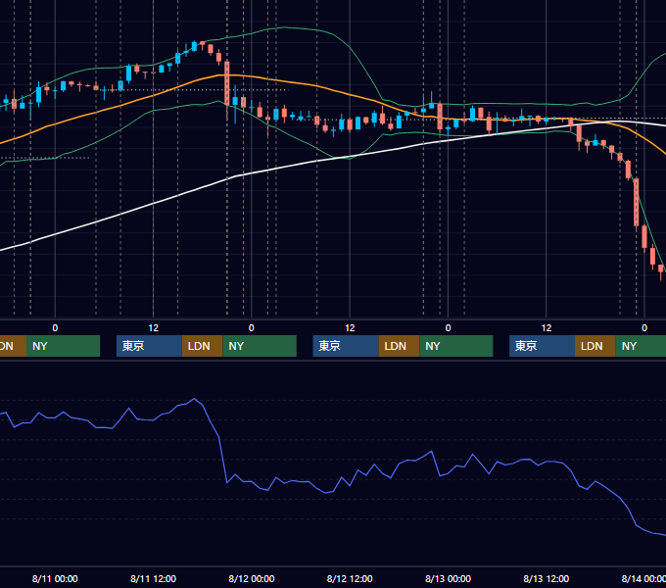The height and width of the screenshot is (588, 666).
Task: Click the 8/12 12:00 date axis label
Action: 350,578
